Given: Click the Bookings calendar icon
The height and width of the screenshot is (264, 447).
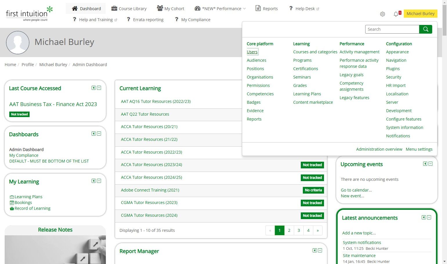Looking at the screenshot, I should coord(12,203).
